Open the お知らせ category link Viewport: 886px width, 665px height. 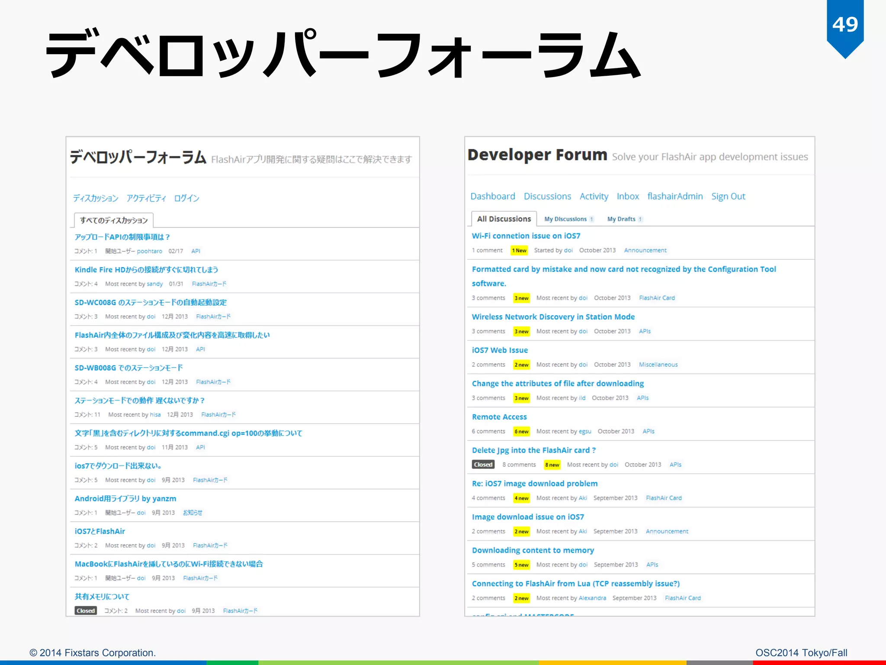pos(193,513)
